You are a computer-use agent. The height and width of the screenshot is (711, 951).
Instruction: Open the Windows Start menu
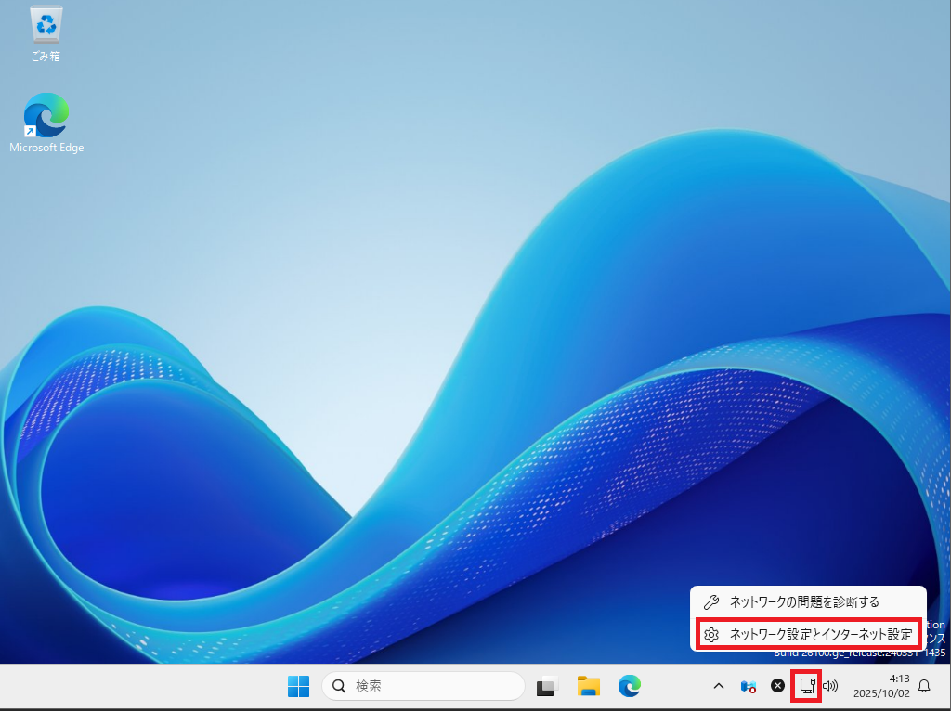point(298,686)
